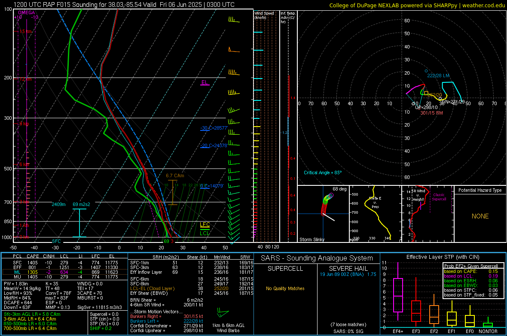
Task: Click the LFC level marker label
Action: [205, 224]
